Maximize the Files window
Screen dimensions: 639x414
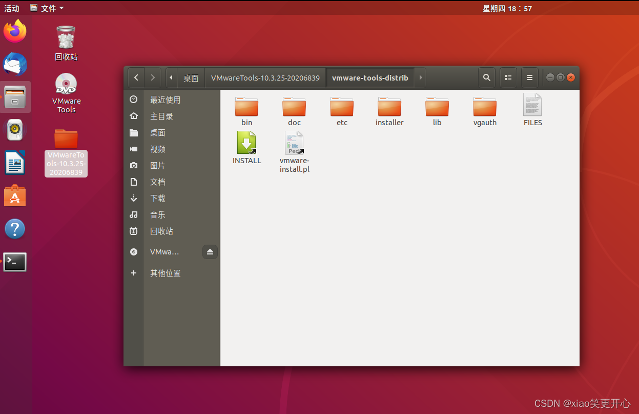561,77
